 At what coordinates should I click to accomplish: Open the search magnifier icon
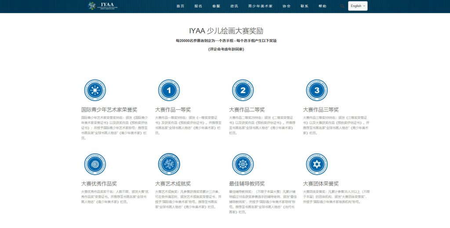pyautogui.click(x=342, y=6)
